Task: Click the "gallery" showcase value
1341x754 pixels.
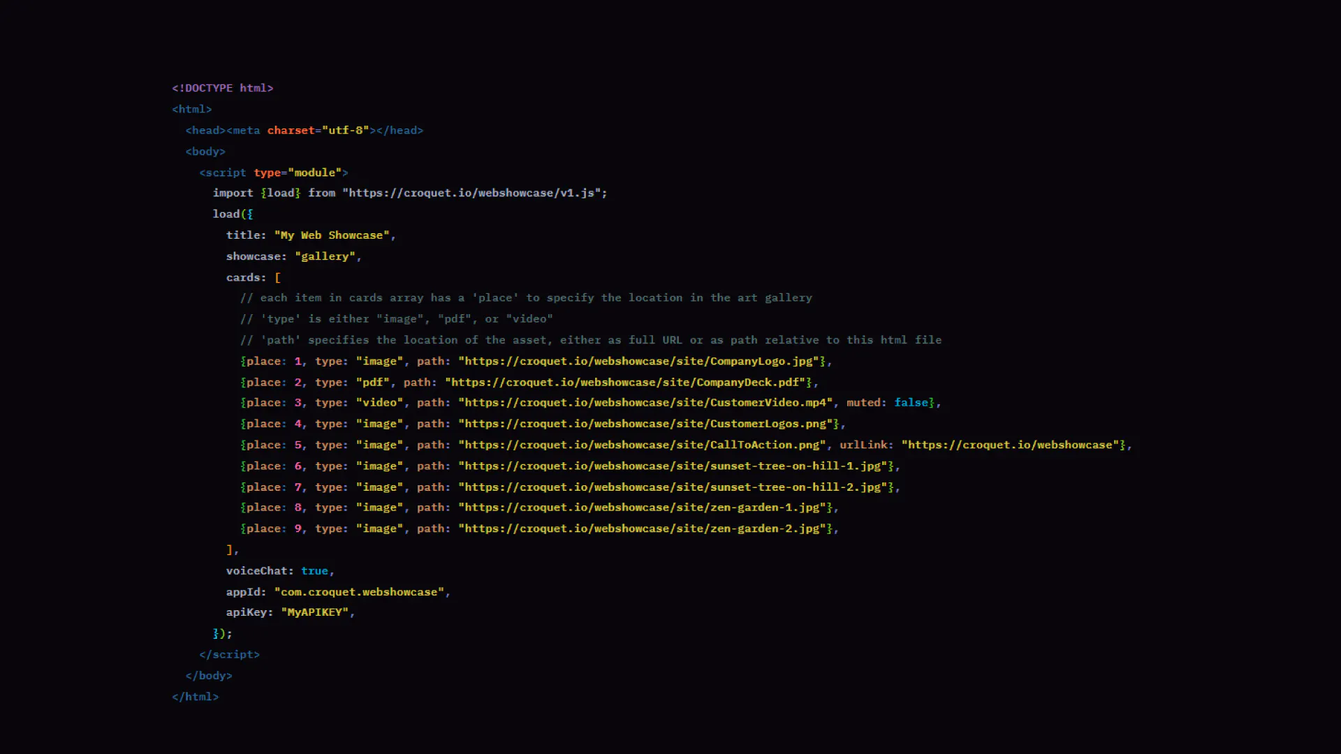Action: pyautogui.click(x=325, y=256)
